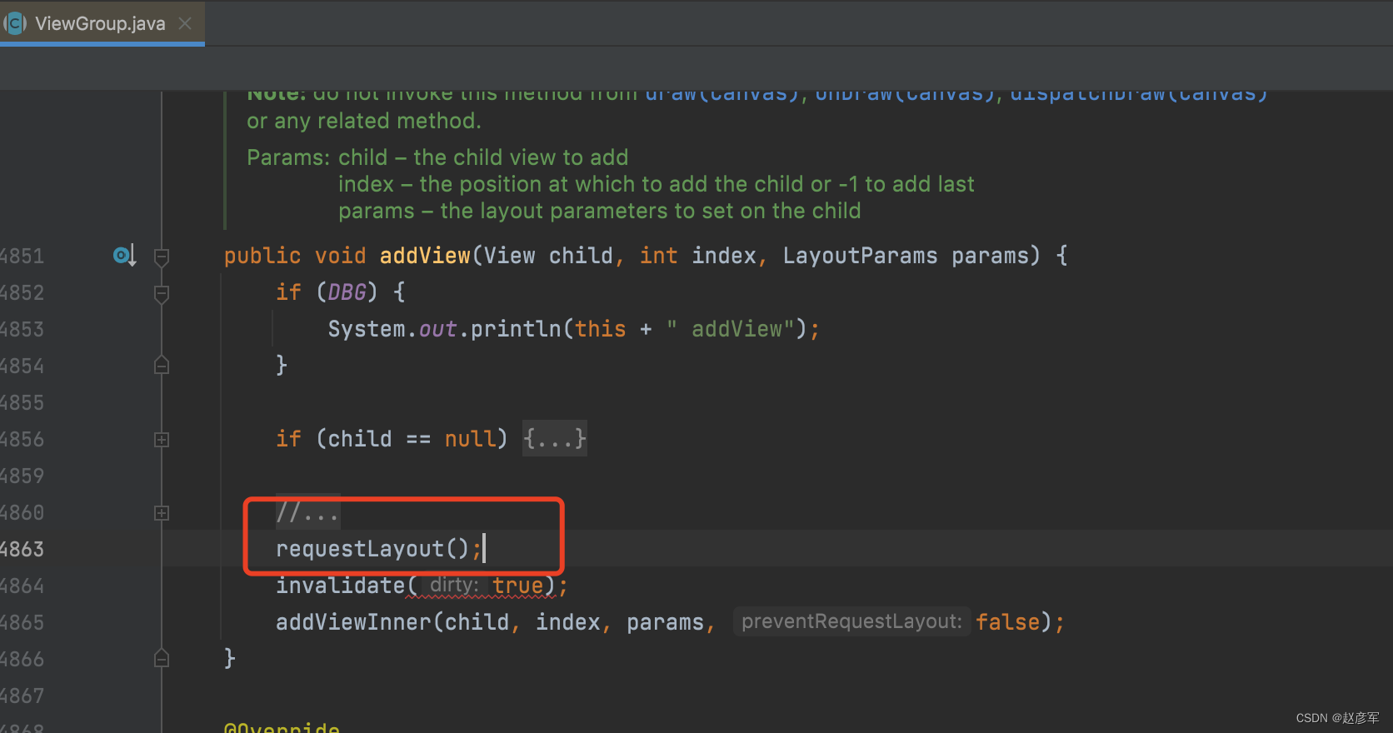1393x733 pixels.
Task: Click the class icon on ViewGroup.java tab
Action: [15, 23]
